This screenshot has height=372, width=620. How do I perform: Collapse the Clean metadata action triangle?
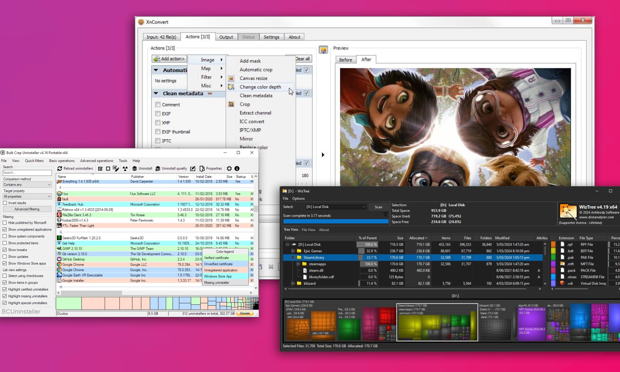pos(156,93)
